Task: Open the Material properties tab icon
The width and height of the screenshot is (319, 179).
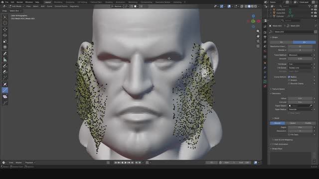Action: [265, 86]
